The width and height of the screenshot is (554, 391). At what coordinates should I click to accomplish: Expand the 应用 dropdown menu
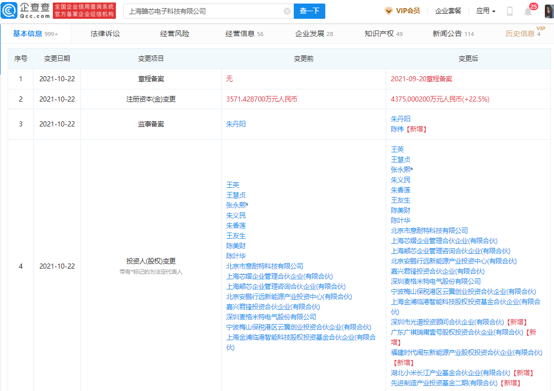point(485,11)
